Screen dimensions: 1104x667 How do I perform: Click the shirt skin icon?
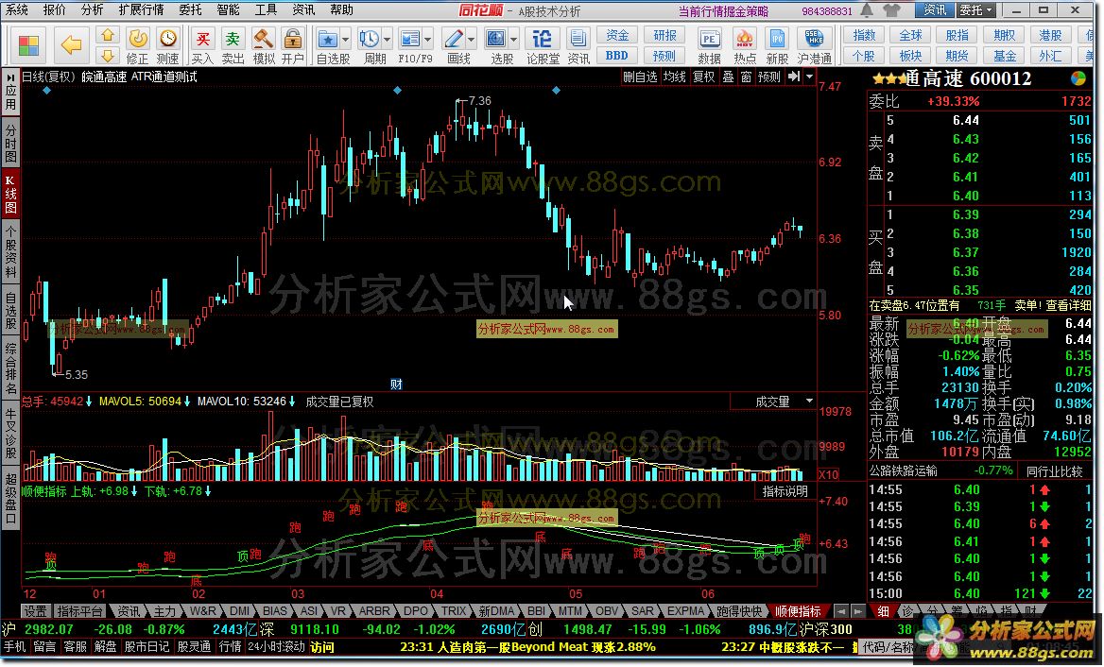point(891,9)
